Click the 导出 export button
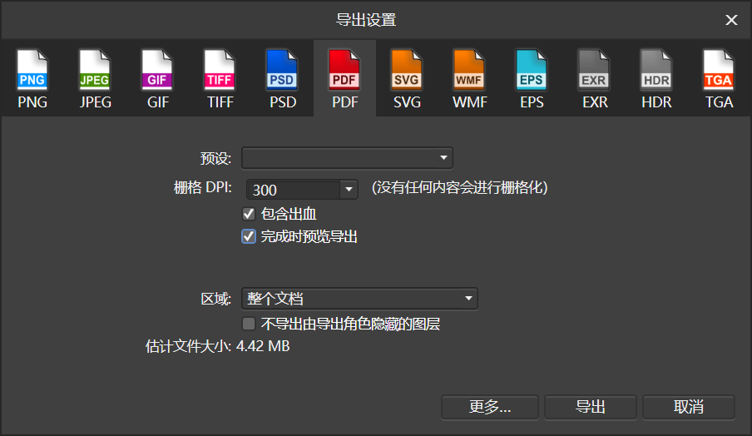 [591, 407]
